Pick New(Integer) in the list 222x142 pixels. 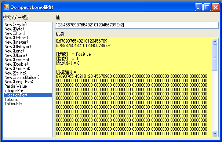(x=28, y=42)
